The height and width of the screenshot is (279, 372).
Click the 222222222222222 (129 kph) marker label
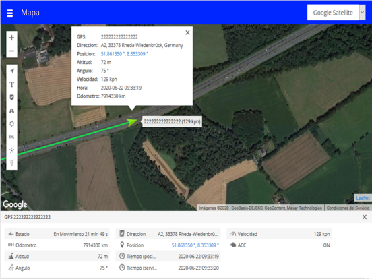click(172, 121)
